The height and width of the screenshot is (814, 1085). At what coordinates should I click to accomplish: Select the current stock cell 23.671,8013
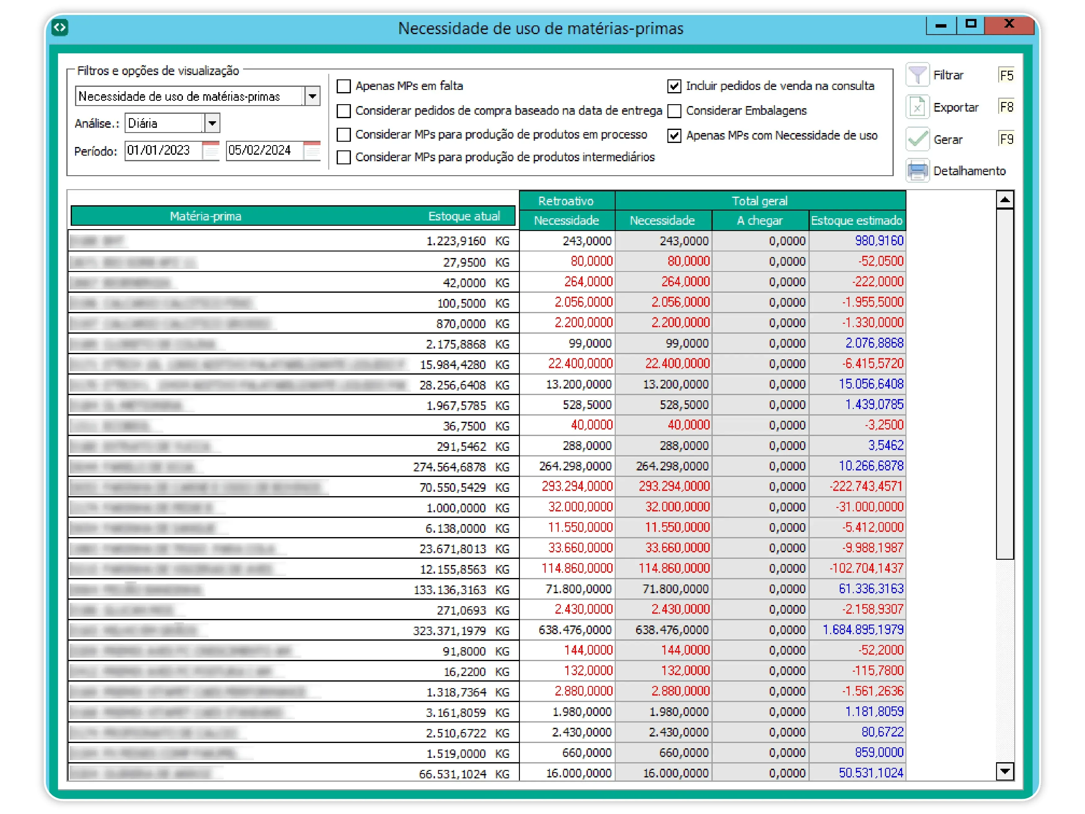pyautogui.click(x=452, y=549)
